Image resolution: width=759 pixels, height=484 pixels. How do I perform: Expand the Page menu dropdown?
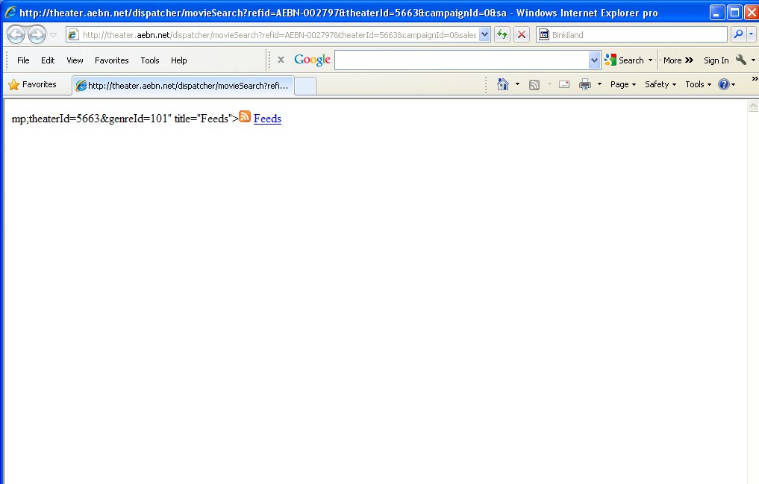(x=623, y=84)
